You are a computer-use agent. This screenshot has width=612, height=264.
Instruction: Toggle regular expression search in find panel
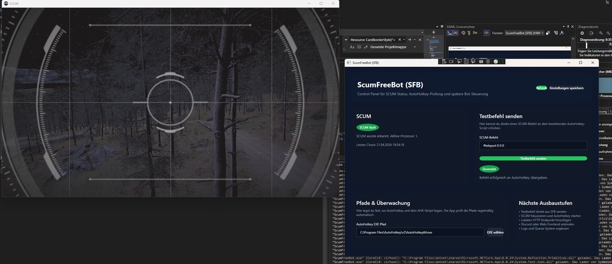tap(366, 47)
